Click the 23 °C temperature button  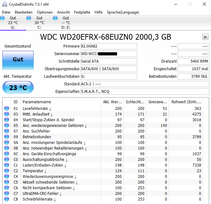18,87
